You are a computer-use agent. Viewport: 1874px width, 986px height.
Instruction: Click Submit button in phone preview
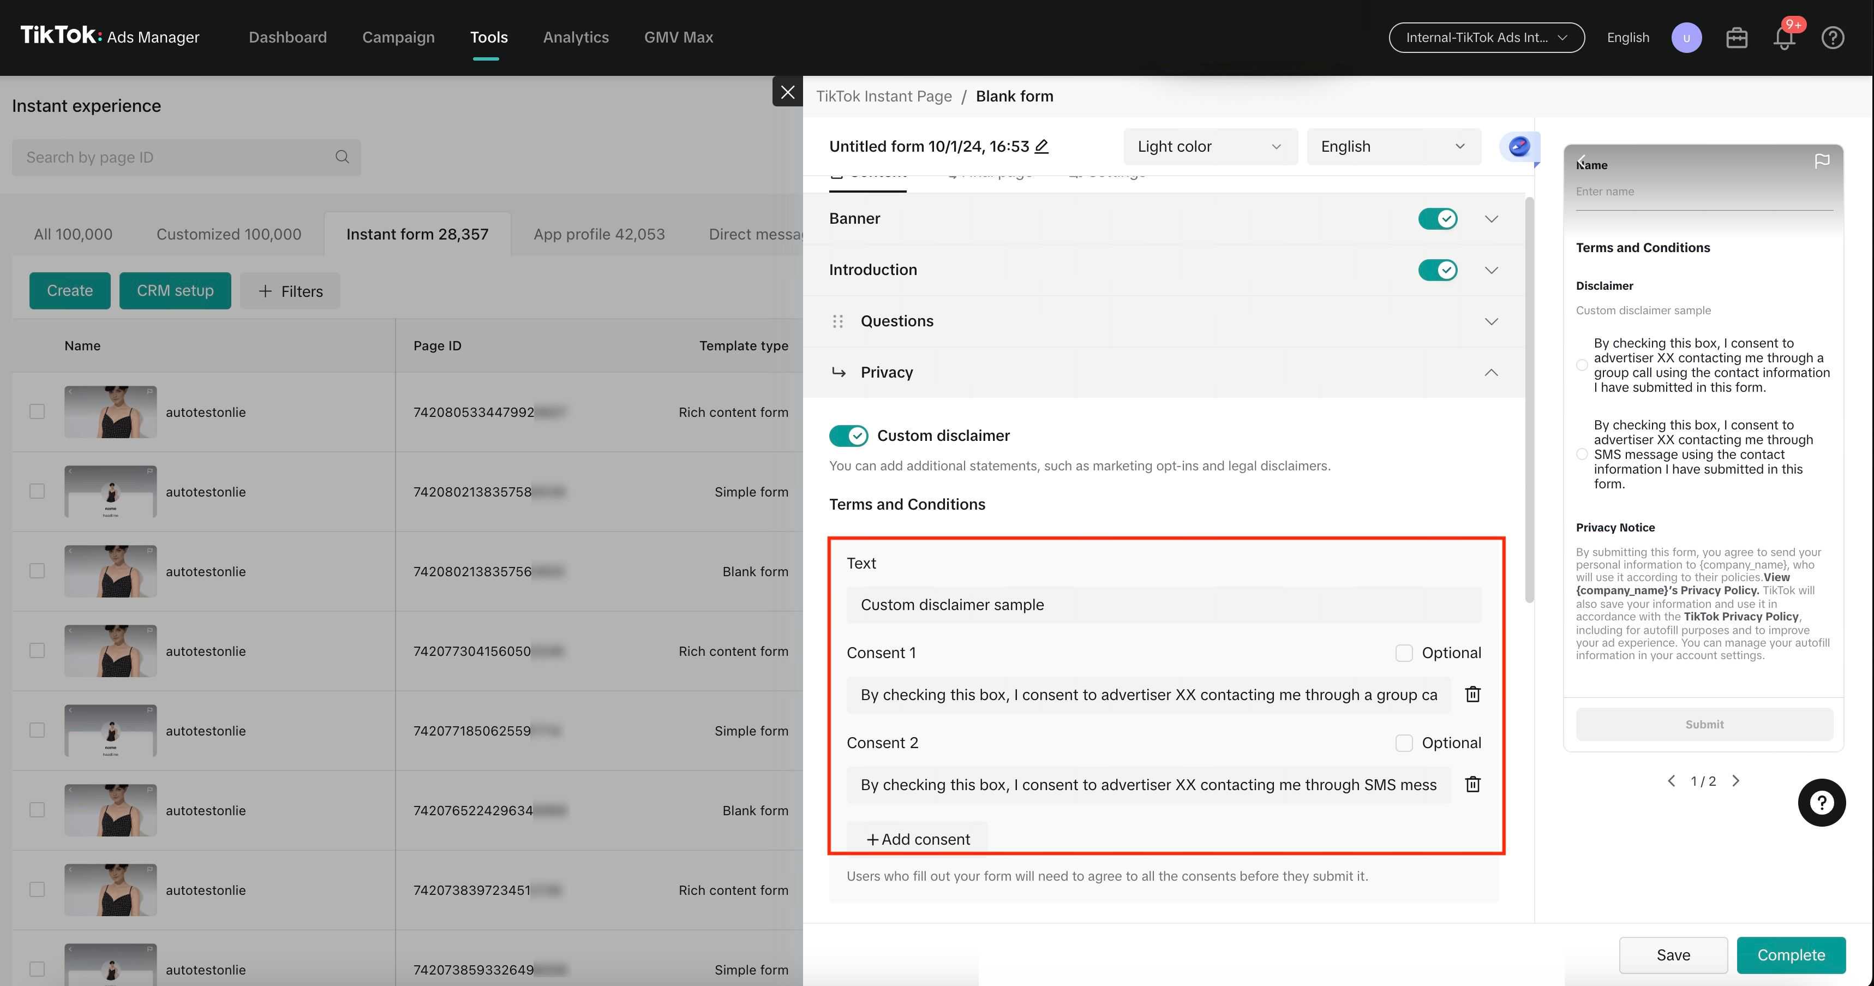pos(1704,725)
